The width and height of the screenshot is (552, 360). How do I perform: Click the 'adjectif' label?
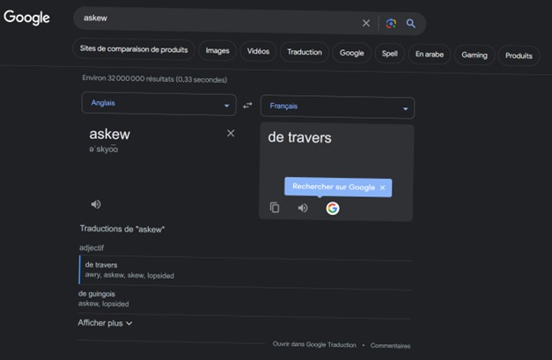tap(92, 247)
